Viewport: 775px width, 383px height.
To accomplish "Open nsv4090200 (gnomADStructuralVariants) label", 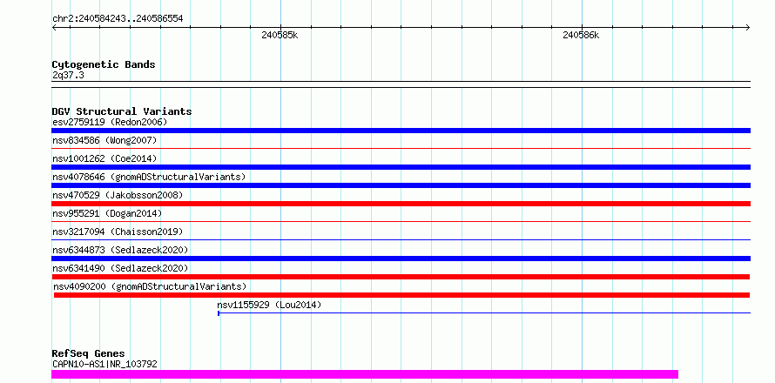I will click(150, 286).
